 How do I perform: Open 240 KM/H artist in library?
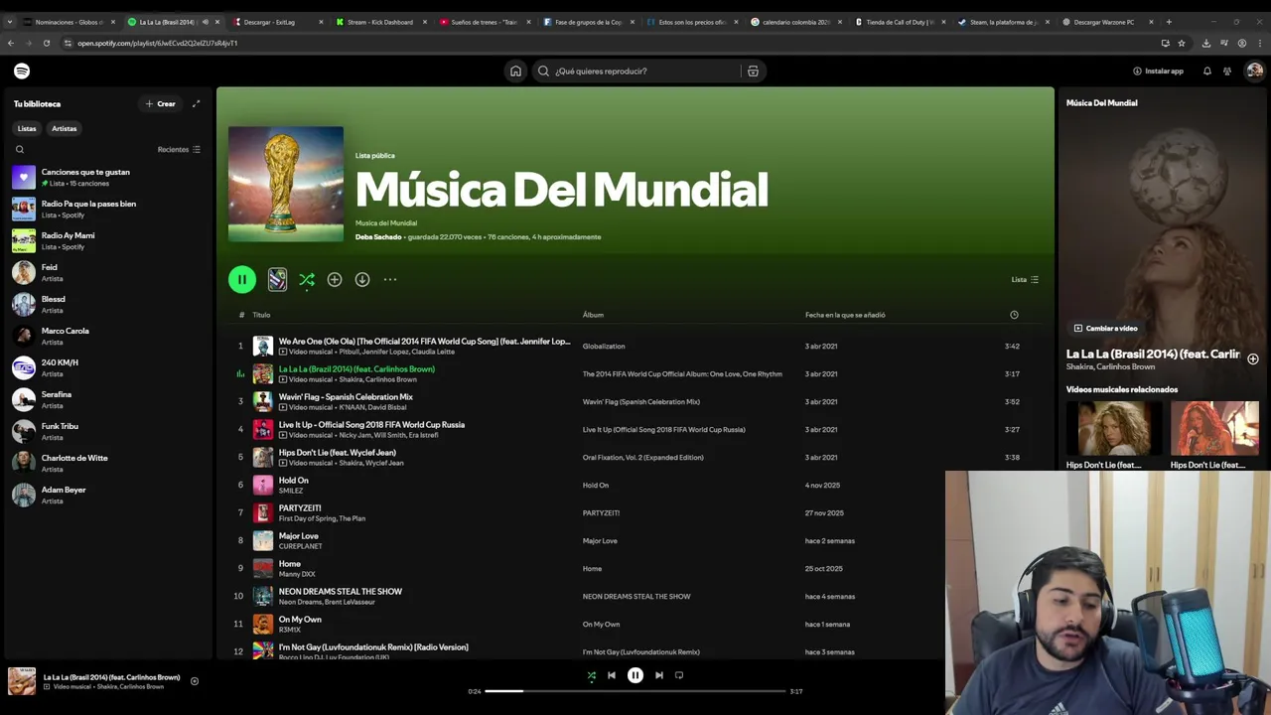(109, 367)
